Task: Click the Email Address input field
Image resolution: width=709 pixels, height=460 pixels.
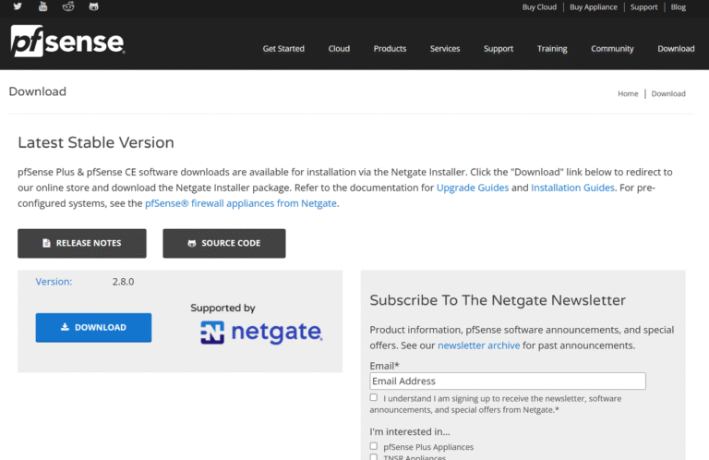Action: pyautogui.click(x=507, y=381)
